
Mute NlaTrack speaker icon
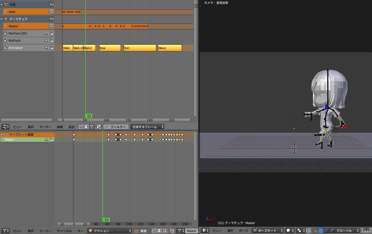pos(47,41)
